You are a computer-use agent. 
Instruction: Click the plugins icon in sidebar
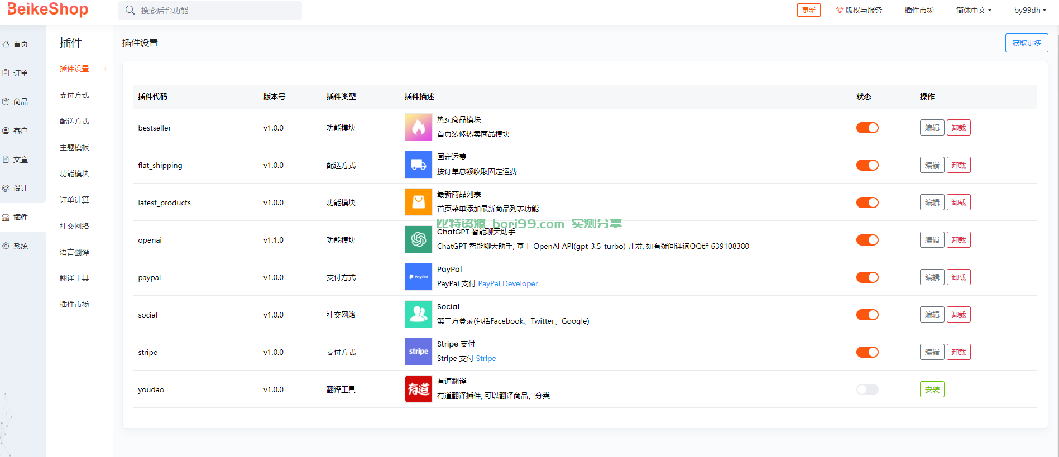(6, 217)
